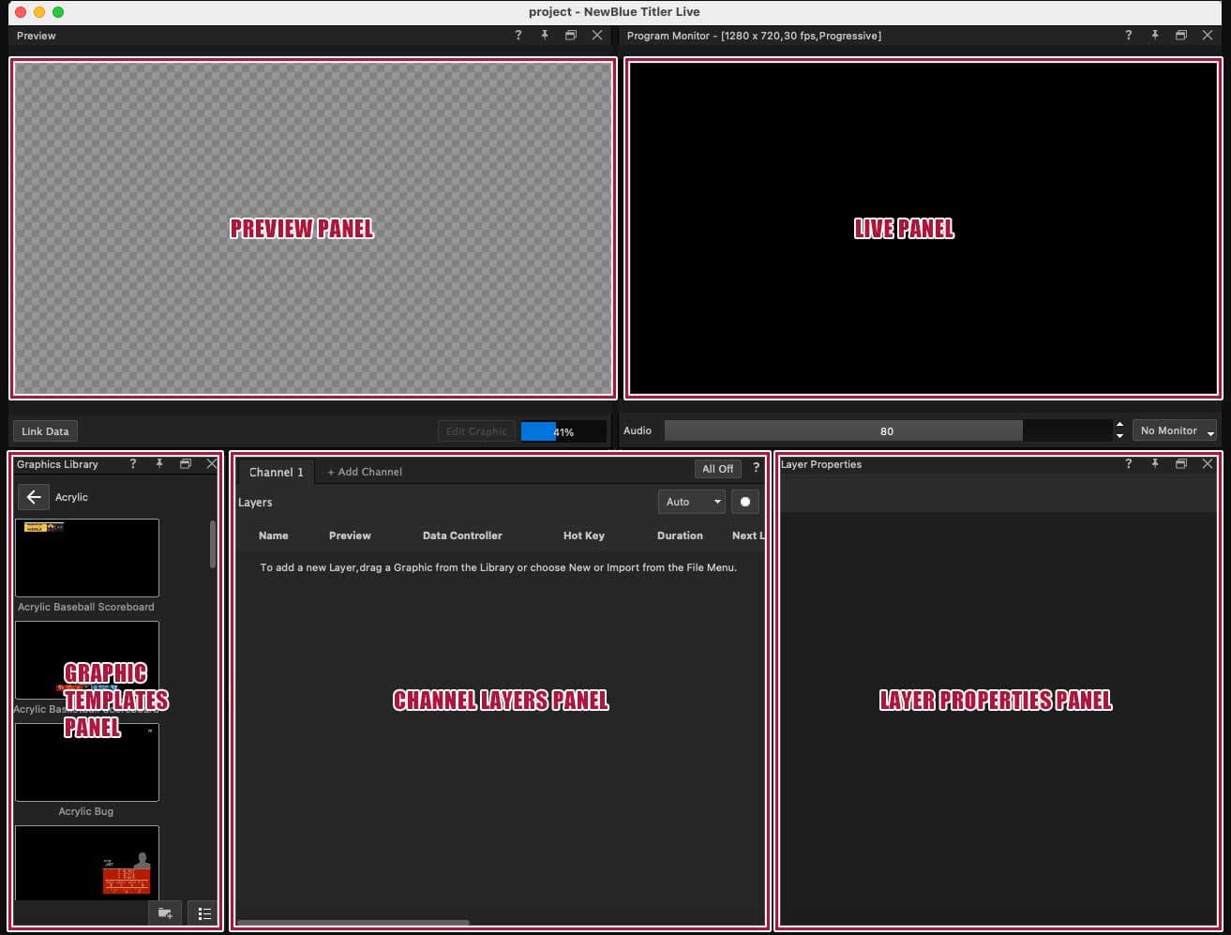Open the No Monitor dropdown

tap(1175, 430)
